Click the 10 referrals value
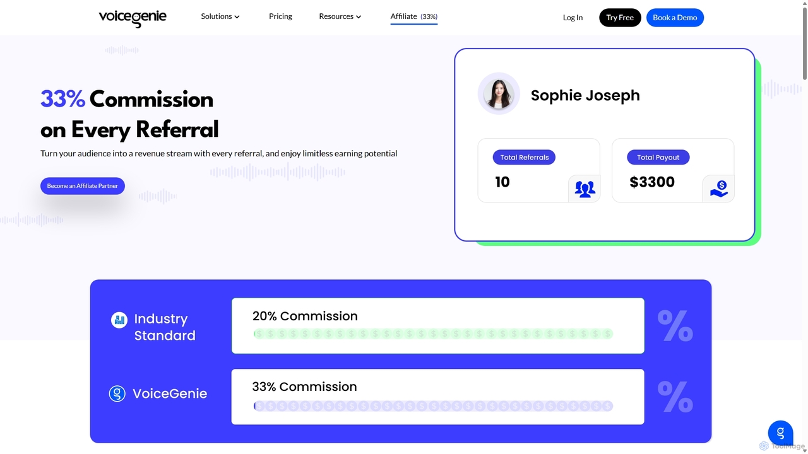This screenshot has width=808, height=454. 502,182
